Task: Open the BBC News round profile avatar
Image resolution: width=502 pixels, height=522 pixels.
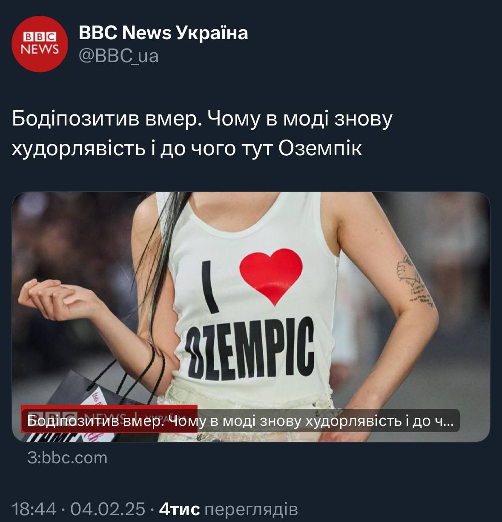Action: (x=40, y=44)
